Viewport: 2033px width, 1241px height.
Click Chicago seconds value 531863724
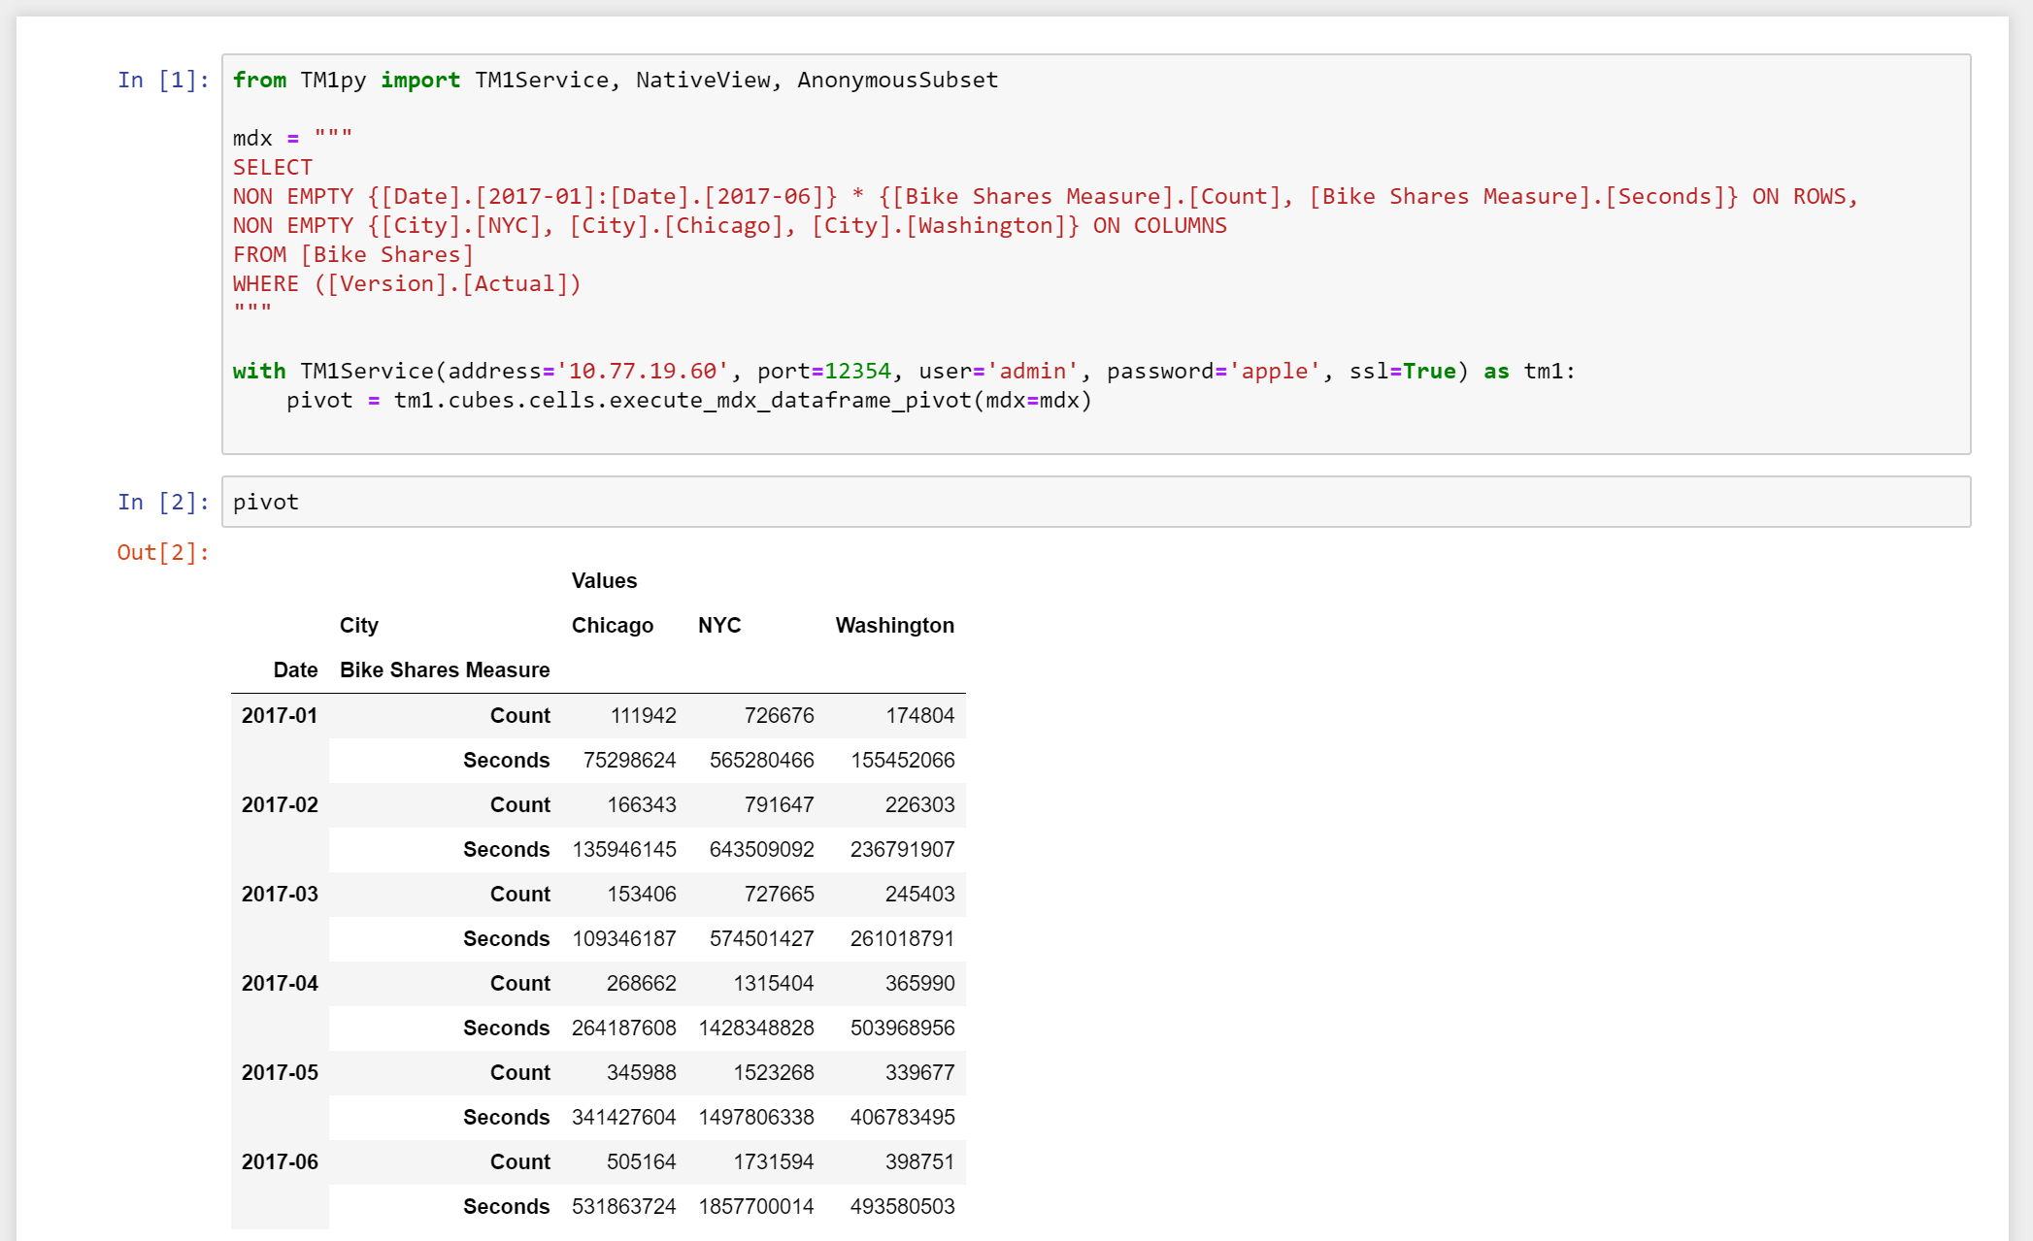623,1206
